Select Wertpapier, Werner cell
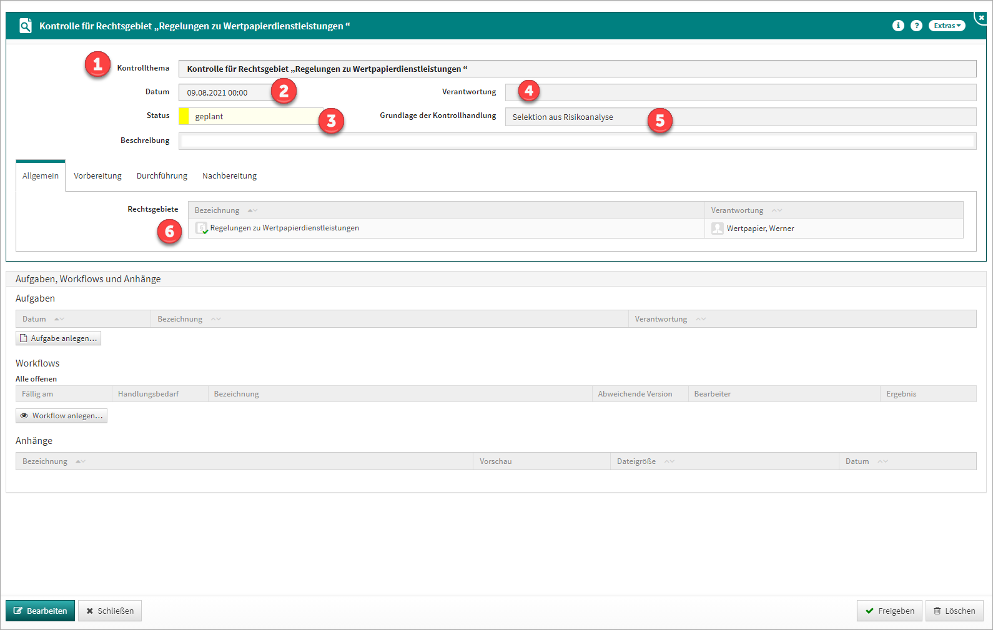Image resolution: width=993 pixels, height=630 pixels. tap(834, 229)
